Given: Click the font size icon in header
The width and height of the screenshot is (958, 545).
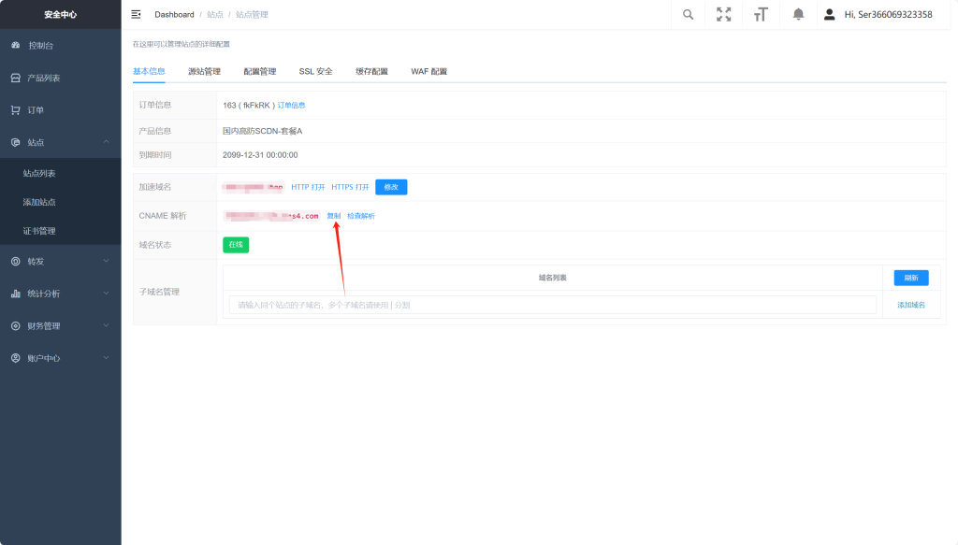Looking at the screenshot, I should point(761,14).
